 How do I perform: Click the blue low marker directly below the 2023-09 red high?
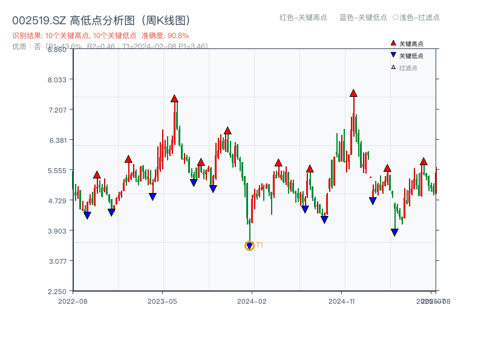tap(194, 183)
